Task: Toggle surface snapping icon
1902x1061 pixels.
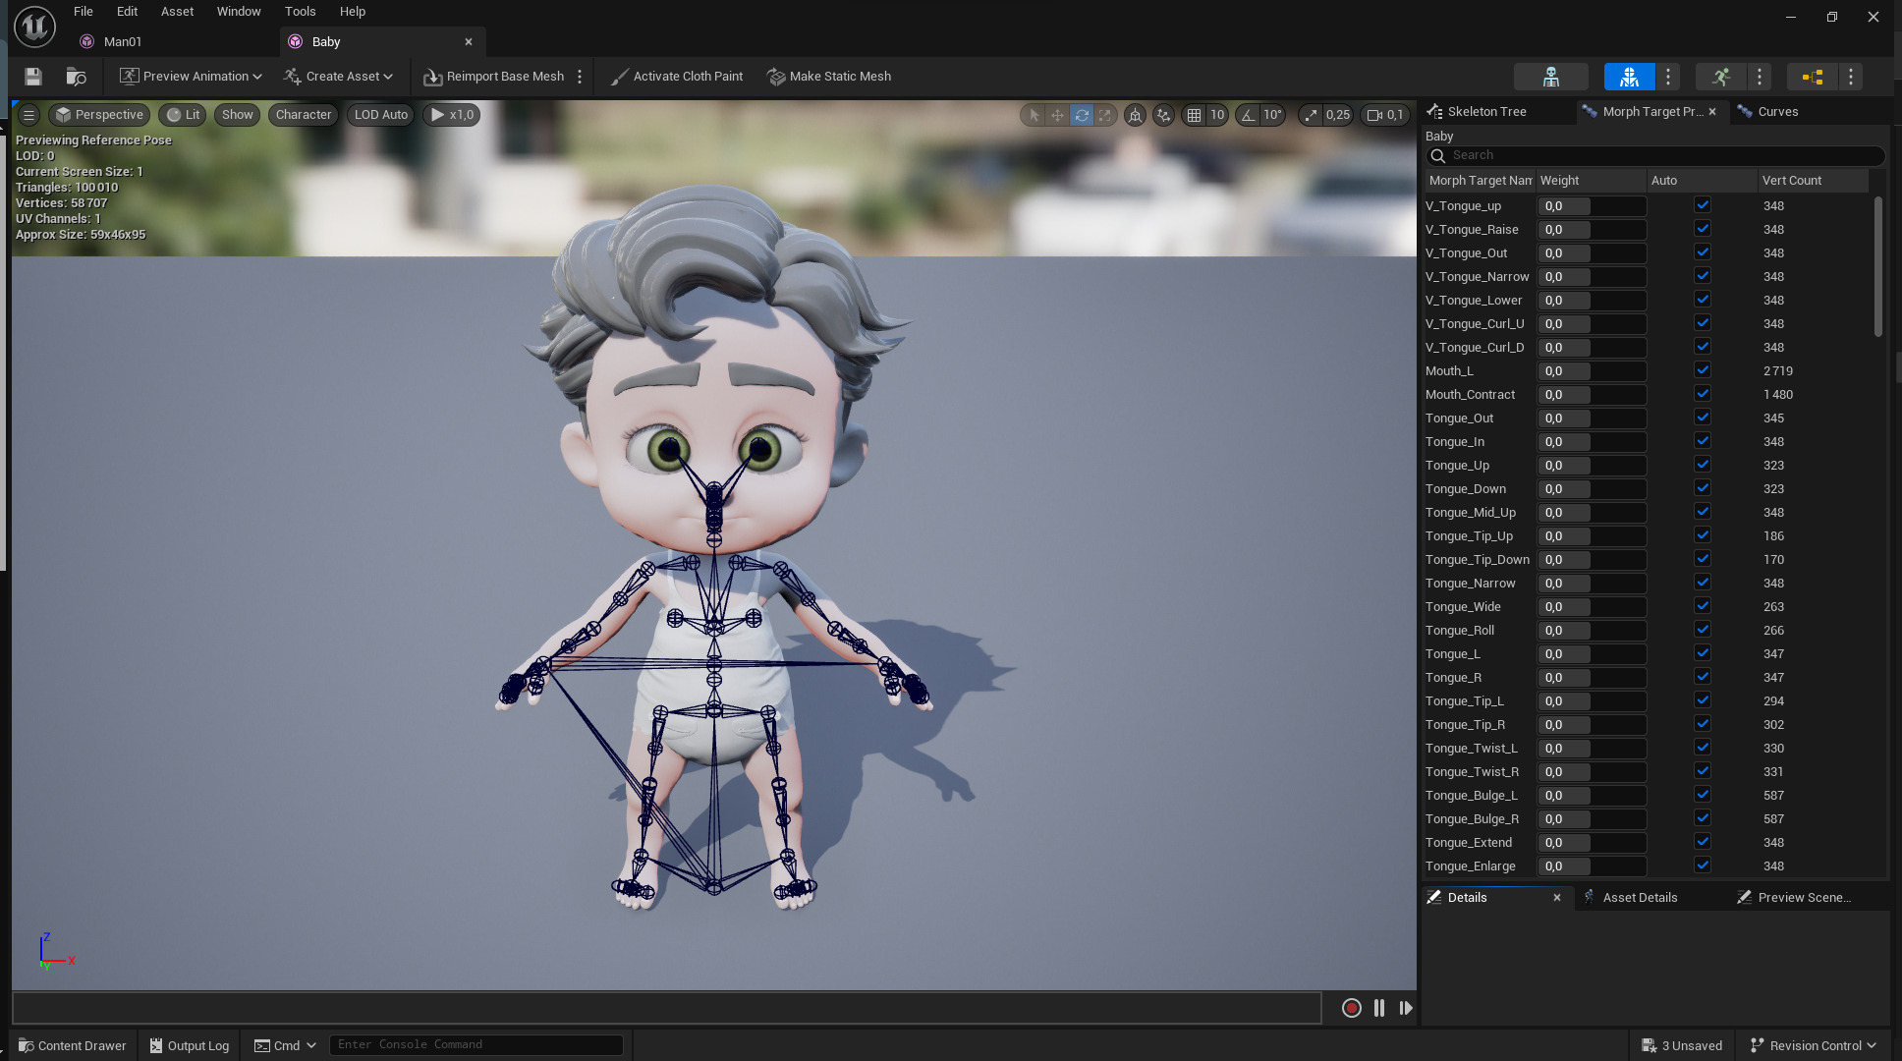Action: pos(1163,115)
